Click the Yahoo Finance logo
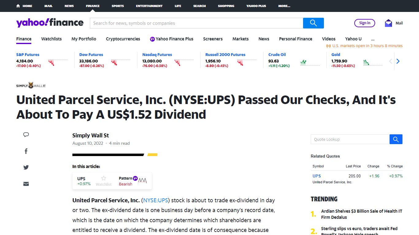Screen dimensions: 419x235 point(50,23)
